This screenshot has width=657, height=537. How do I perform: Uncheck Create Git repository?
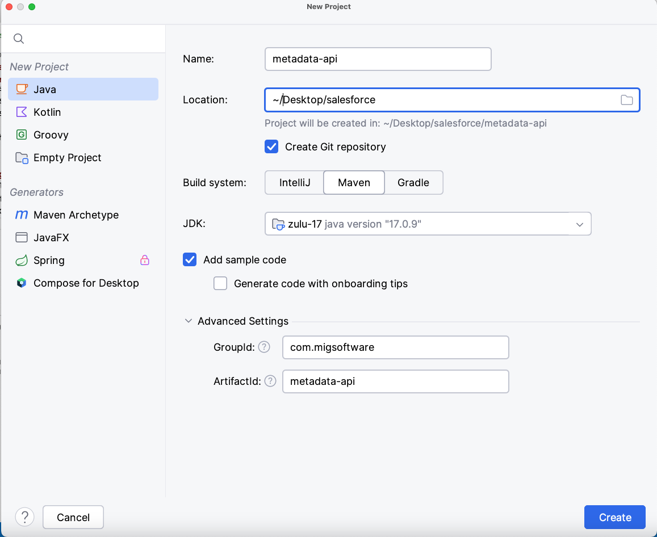coord(271,146)
